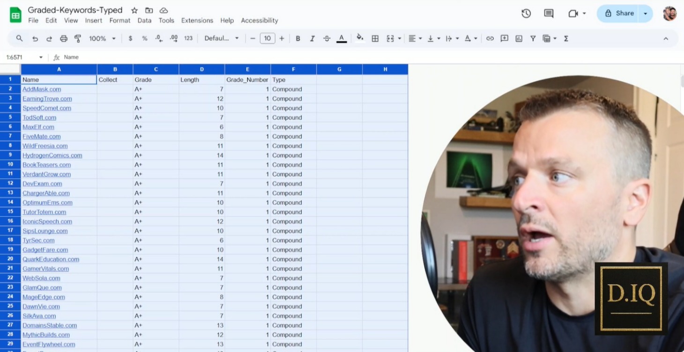Screen dimensions: 684x352
Task: Open the SpeedComet.com link
Action: [47, 108]
